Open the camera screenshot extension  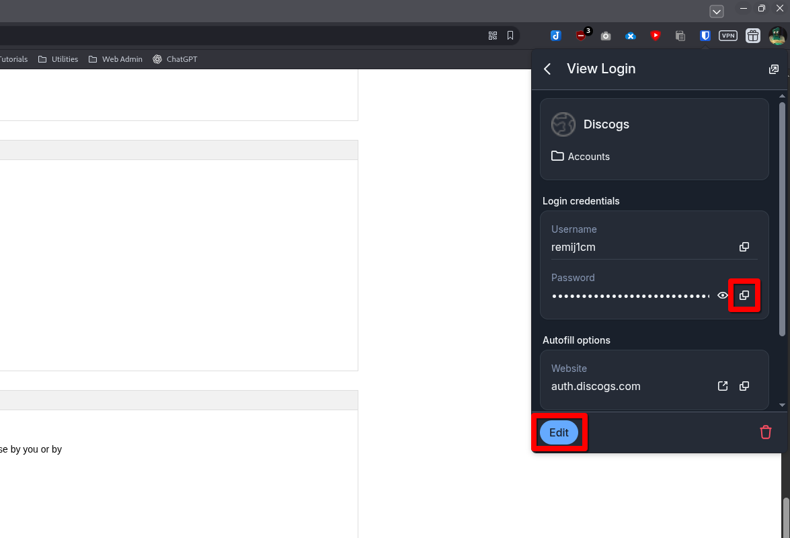point(606,36)
